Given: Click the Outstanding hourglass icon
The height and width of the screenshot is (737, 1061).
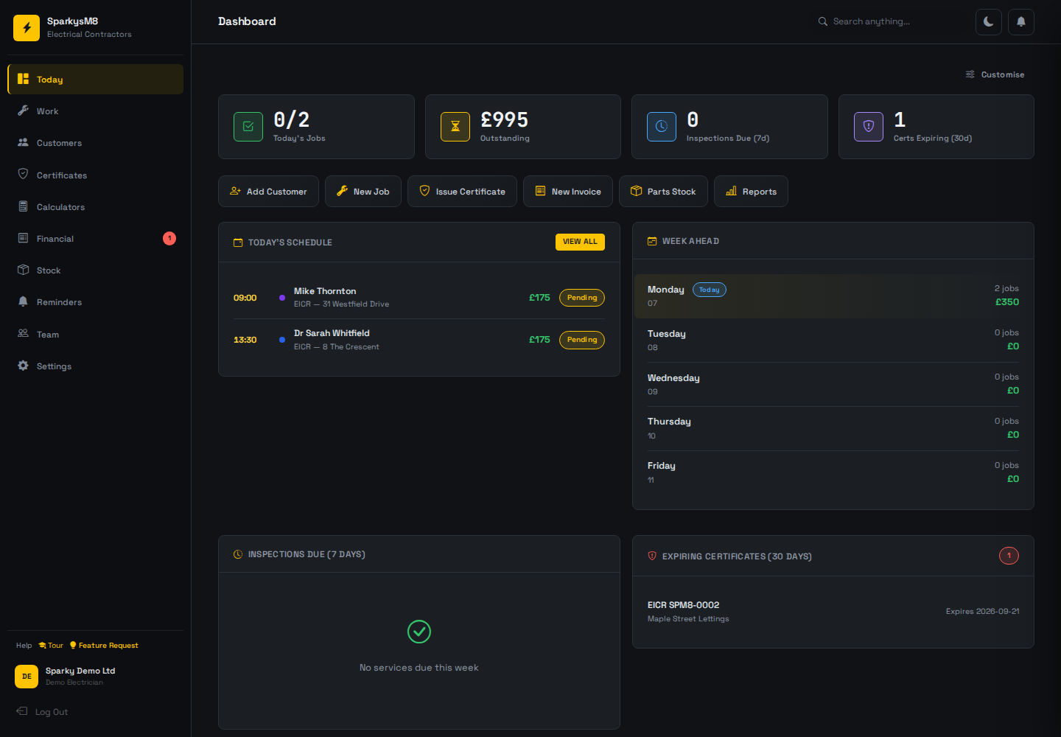Looking at the screenshot, I should click(455, 127).
